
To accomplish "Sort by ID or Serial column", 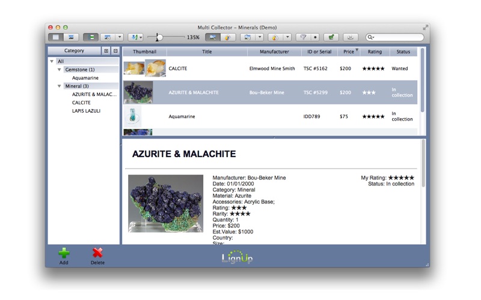I will [319, 52].
